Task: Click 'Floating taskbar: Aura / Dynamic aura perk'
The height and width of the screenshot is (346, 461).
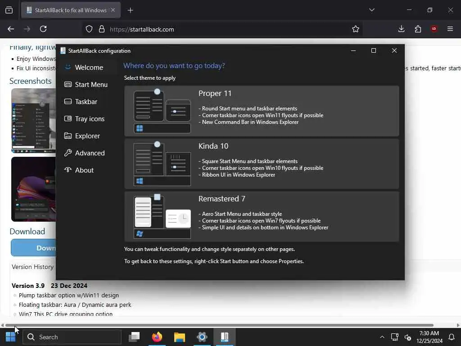Action: point(75,305)
